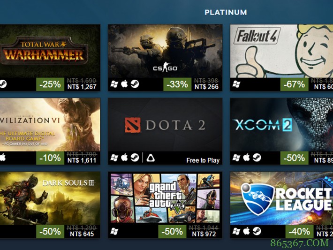Click the Windows icon under CS:GO
This screenshot has width=333, height=250.
(x=114, y=84)
